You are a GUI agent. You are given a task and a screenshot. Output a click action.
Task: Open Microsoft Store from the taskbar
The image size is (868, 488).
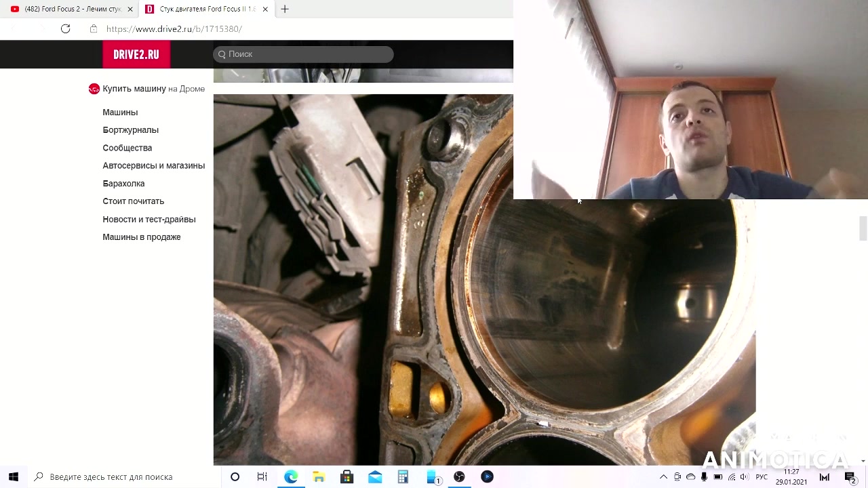point(347,476)
